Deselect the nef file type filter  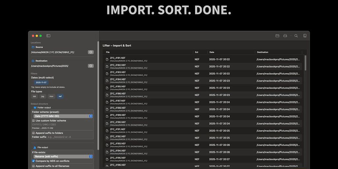pos(60,96)
